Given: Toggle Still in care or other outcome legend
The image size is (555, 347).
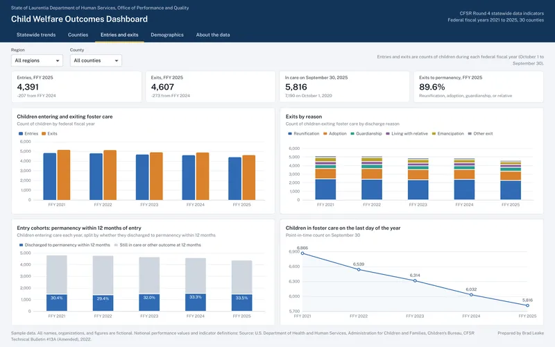Looking at the screenshot, I should point(157,245).
